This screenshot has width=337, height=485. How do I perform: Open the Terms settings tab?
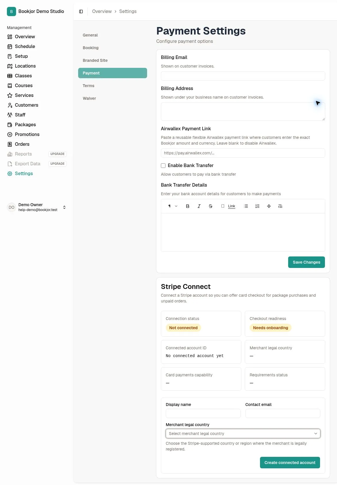113,86
